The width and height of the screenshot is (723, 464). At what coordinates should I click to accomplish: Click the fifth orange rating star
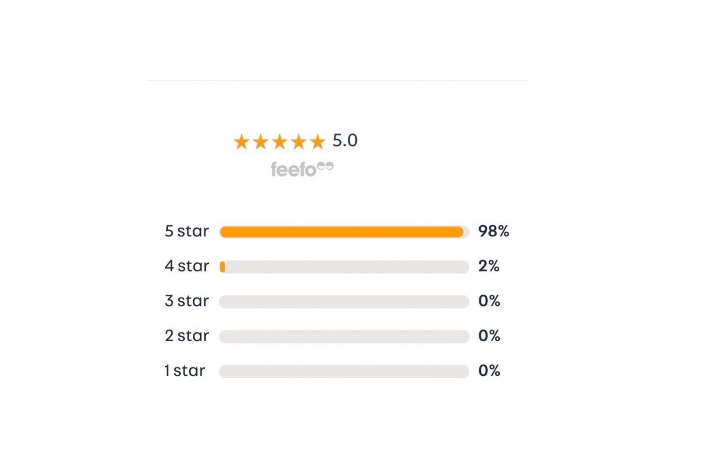[318, 142]
